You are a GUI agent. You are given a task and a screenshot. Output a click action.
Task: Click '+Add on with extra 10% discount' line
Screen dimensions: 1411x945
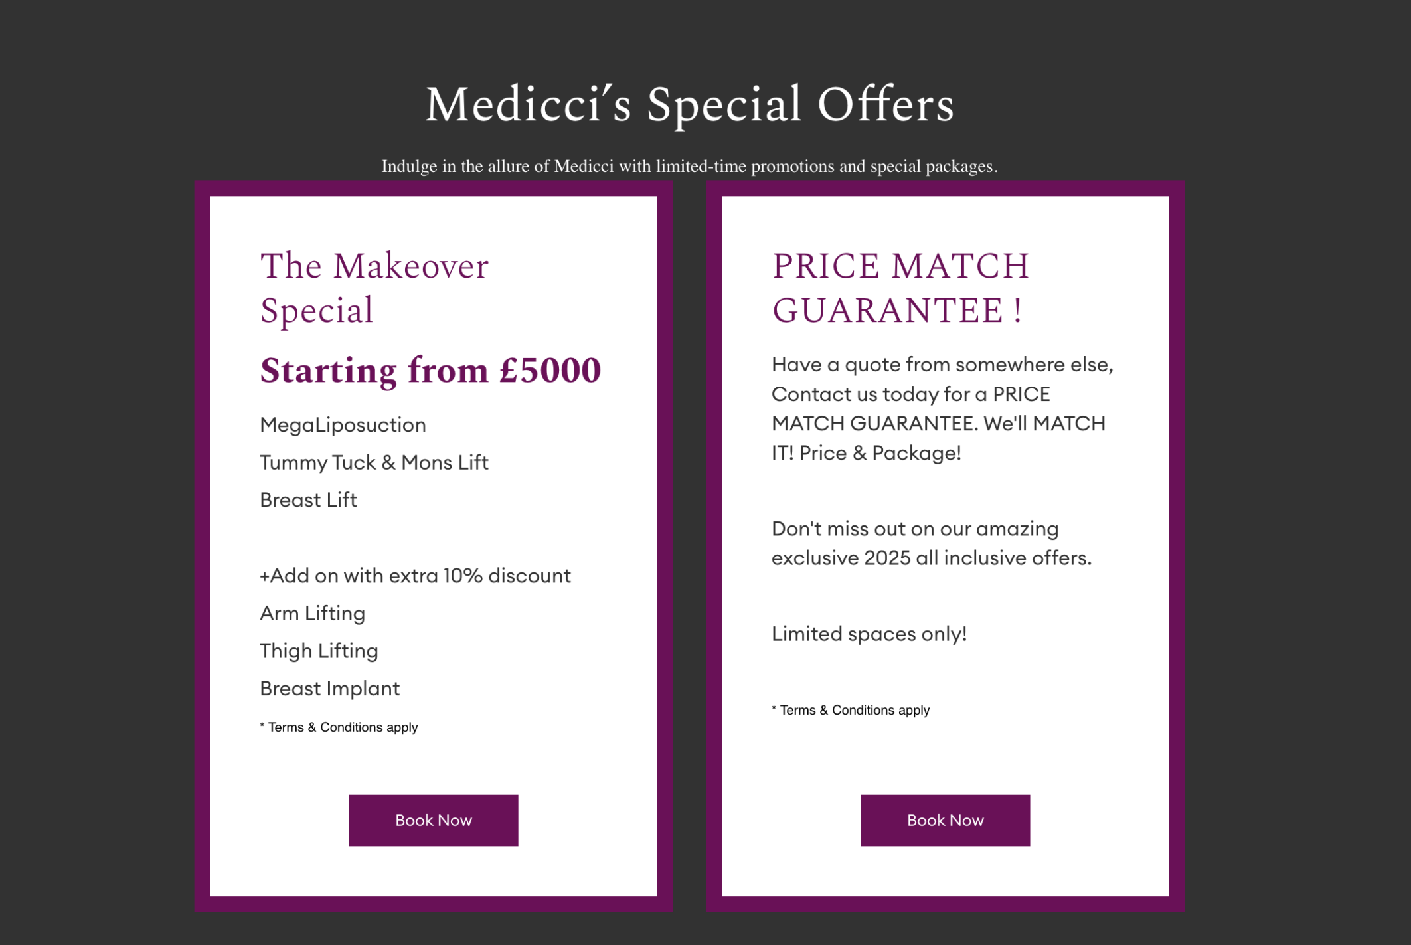point(415,575)
